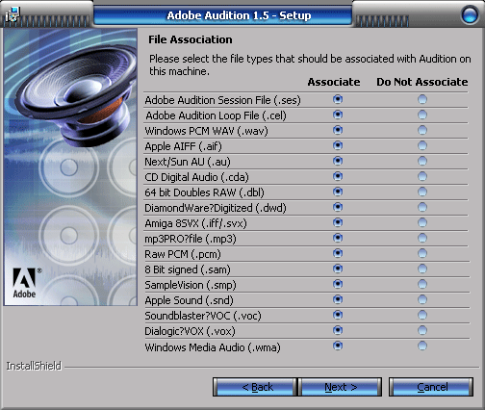This screenshot has width=485, height=410.
Task: Choose Do Not Associate for DiamondWare Digitized (.dwd)
Action: pos(422,207)
